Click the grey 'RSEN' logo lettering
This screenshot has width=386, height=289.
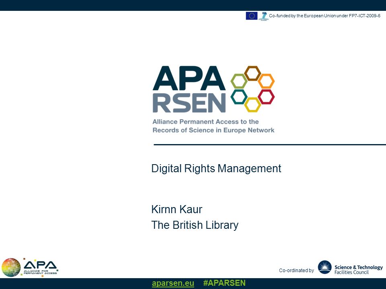(189, 103)
